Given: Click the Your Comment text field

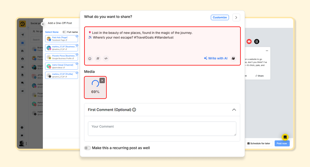Looking at the screenshot, I should 162,129.
